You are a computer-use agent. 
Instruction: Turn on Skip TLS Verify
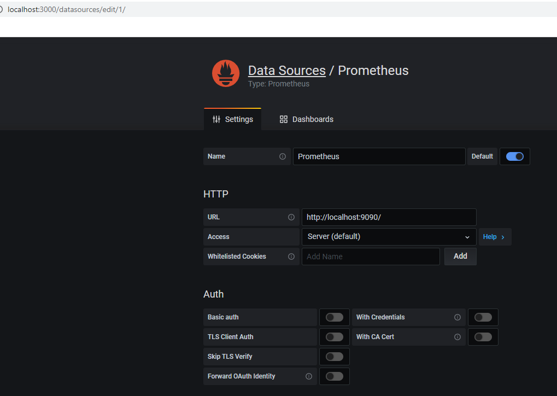tap(335, 357)
